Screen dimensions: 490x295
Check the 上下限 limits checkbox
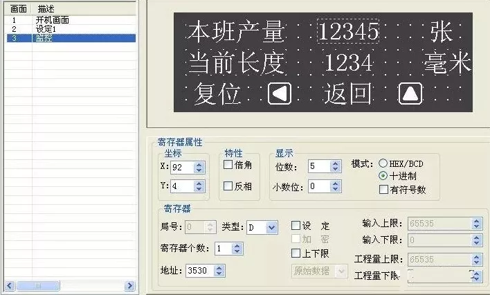click(296, 253)
